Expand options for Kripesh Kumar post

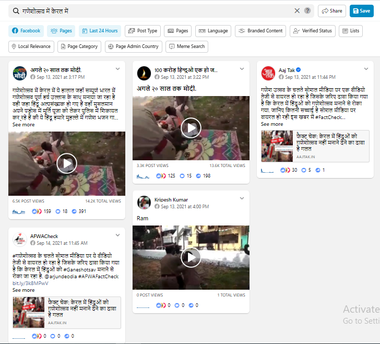pyautogui.click(x=242, y=198)
